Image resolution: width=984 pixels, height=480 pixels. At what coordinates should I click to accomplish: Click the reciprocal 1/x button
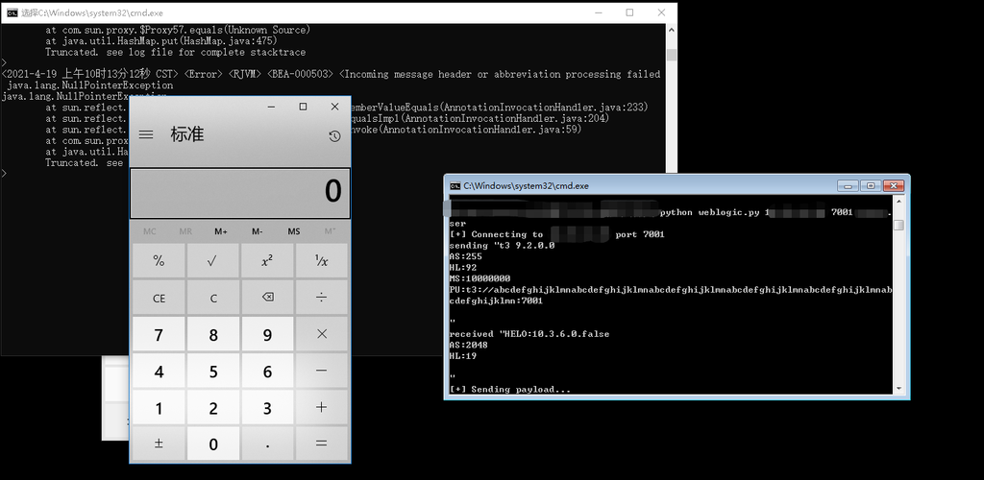point(321,260)
